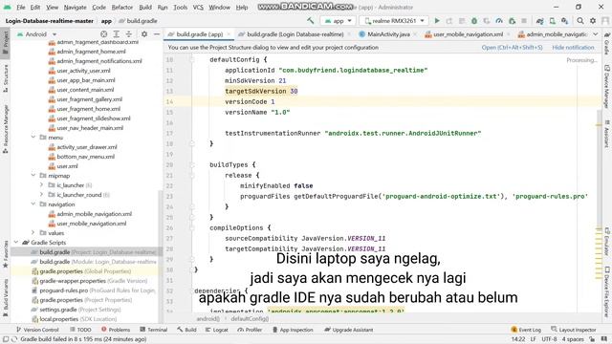Image resolution: width=612 pixels, height=344 pixels.
Task: Open the Build menu
Action: [145, 7]
